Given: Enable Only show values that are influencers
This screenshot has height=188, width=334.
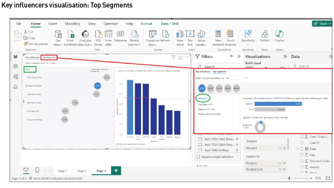Looking at the screenshot, I should pos(117,144).
